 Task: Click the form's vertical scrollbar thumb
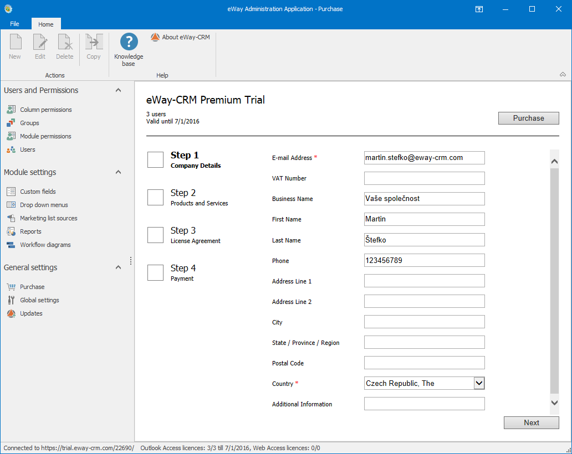coord(554,281)
